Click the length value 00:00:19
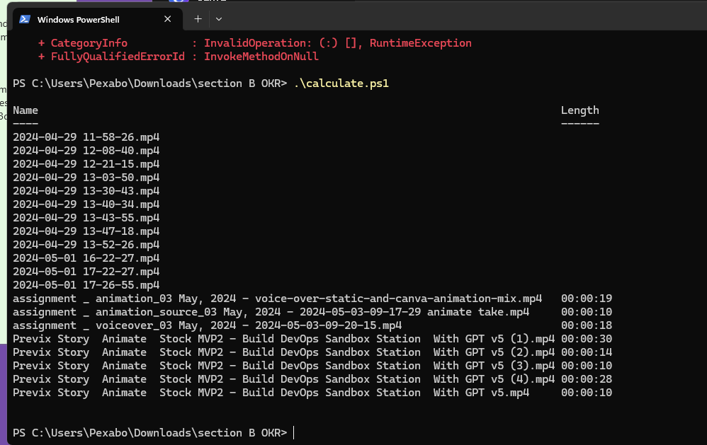The image size is (707, 445). click(587, 299)
